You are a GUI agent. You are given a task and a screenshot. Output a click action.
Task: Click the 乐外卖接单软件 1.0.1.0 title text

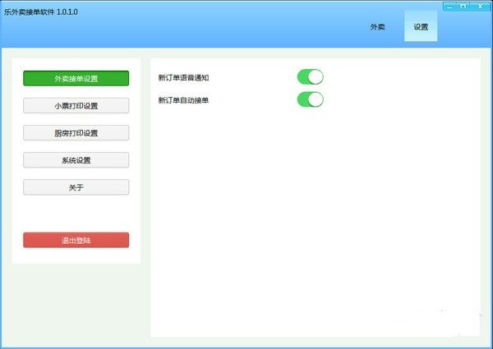[x=41, y=12]
